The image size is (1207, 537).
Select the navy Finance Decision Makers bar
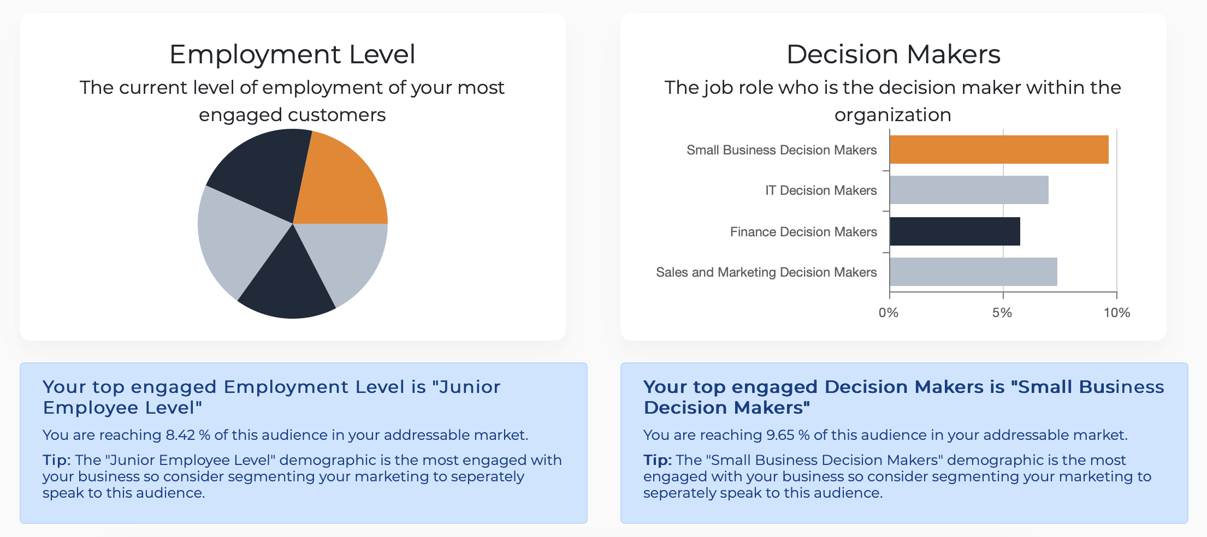(x=955, y=231)
